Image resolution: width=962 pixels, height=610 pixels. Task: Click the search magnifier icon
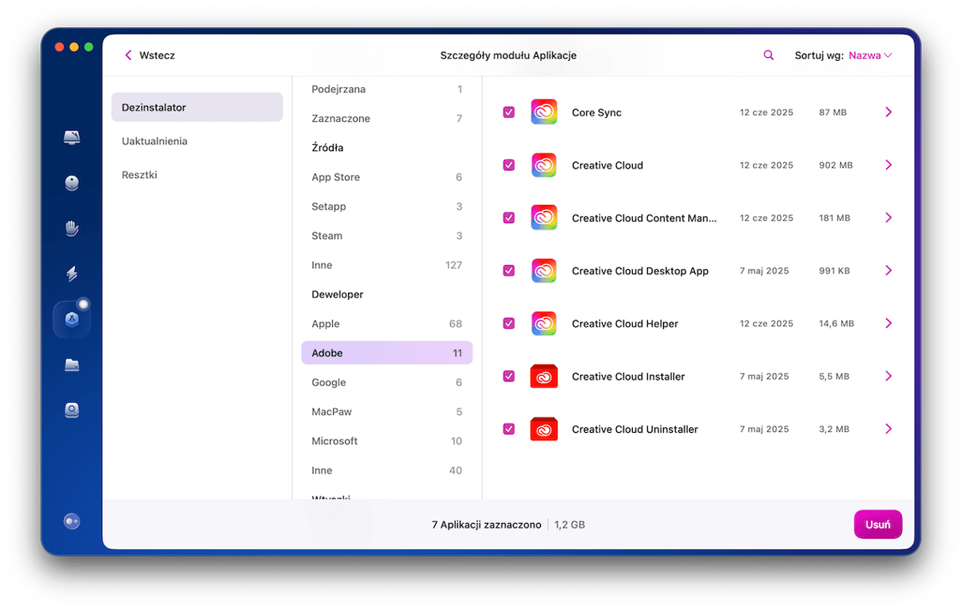(x=768, y=55)
